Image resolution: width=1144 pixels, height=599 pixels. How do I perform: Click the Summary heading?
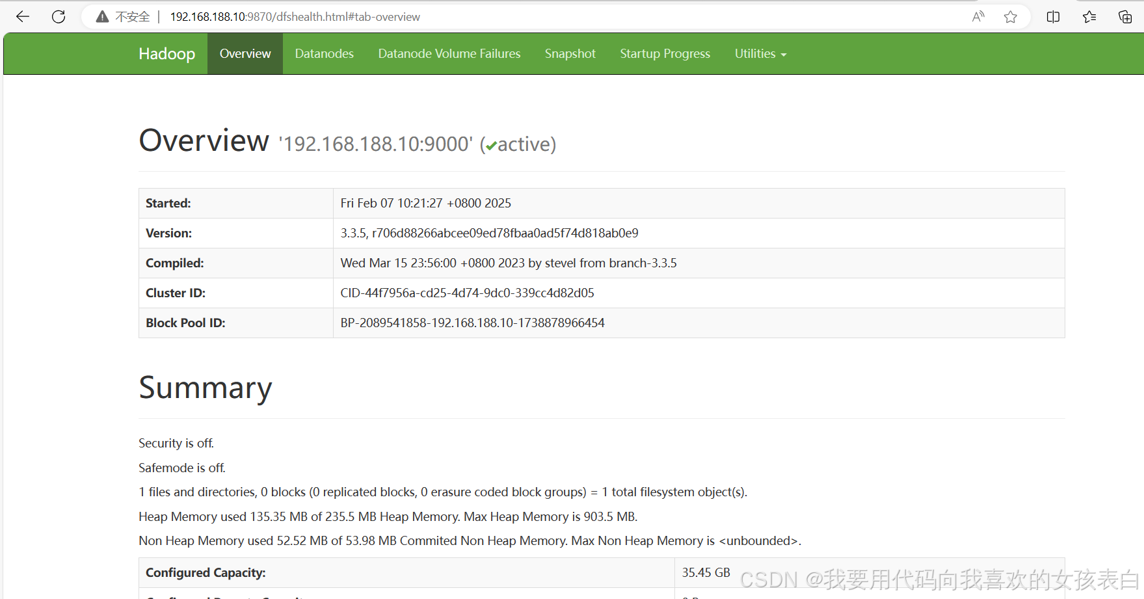206,388
